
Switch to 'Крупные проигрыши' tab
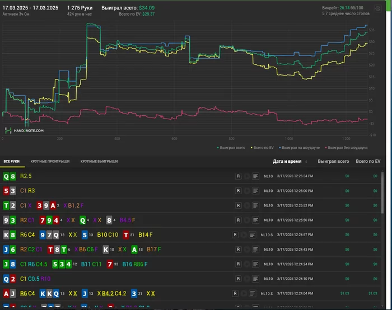click(50, 161)
